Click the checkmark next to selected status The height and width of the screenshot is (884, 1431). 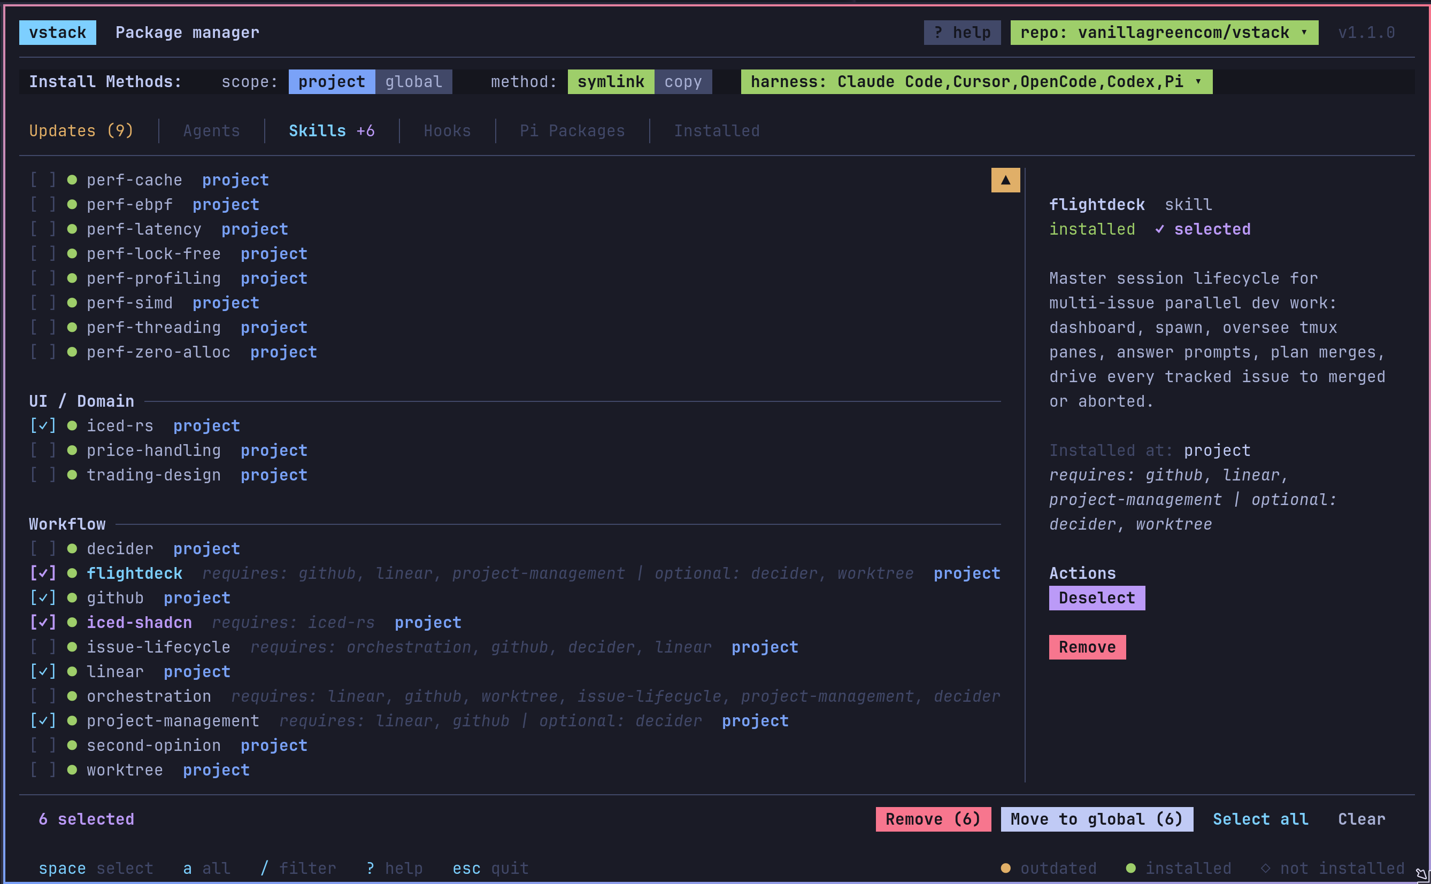tap(1160, 229)
